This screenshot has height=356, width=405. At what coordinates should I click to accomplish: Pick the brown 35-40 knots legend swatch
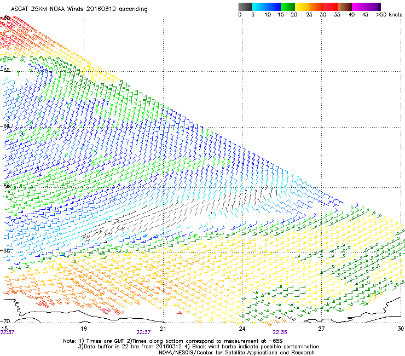click(x=345, y=7)
